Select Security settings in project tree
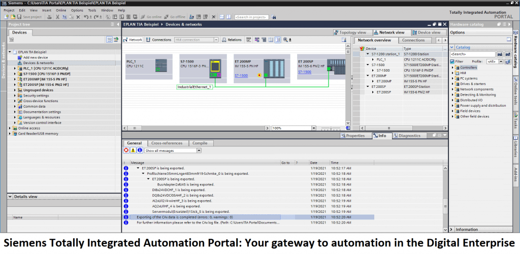This screenshot has width=520, height=254. pyautogui.click(x=36, y=96)
